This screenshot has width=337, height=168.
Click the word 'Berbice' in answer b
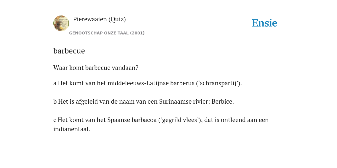pos(222,102)
